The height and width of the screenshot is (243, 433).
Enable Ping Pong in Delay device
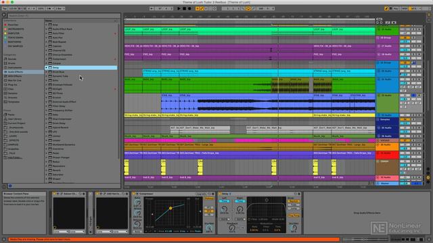pyautogui.click(x=294, y=216)
